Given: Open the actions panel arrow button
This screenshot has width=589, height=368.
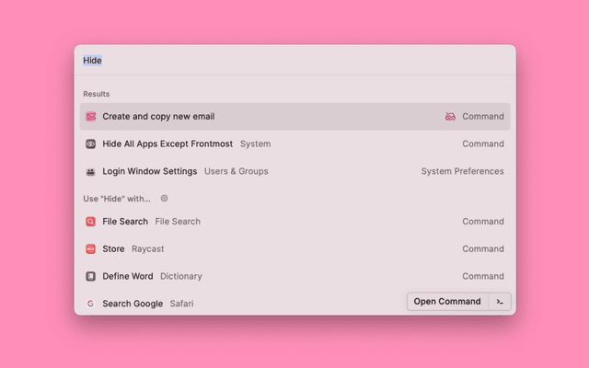Looking at the screenshot, I should pos(500,302).
